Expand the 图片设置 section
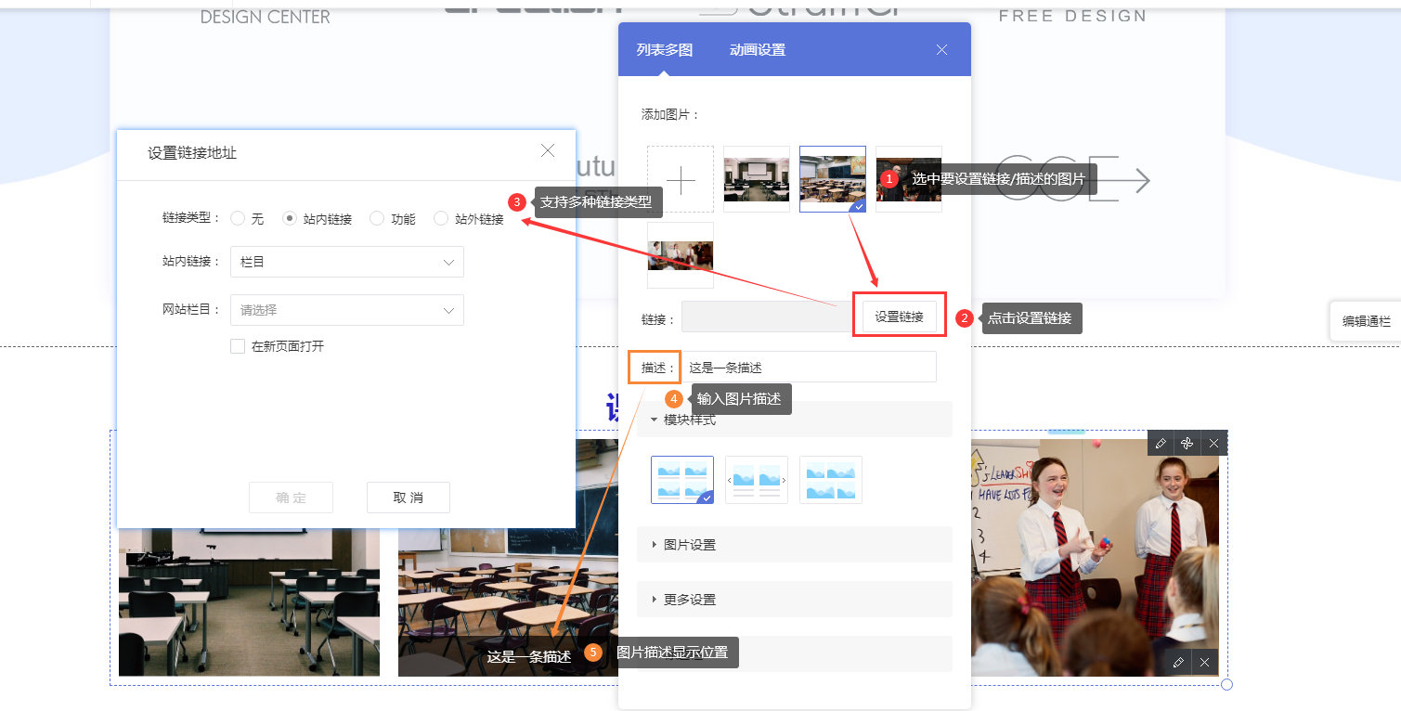 point(795,545)
